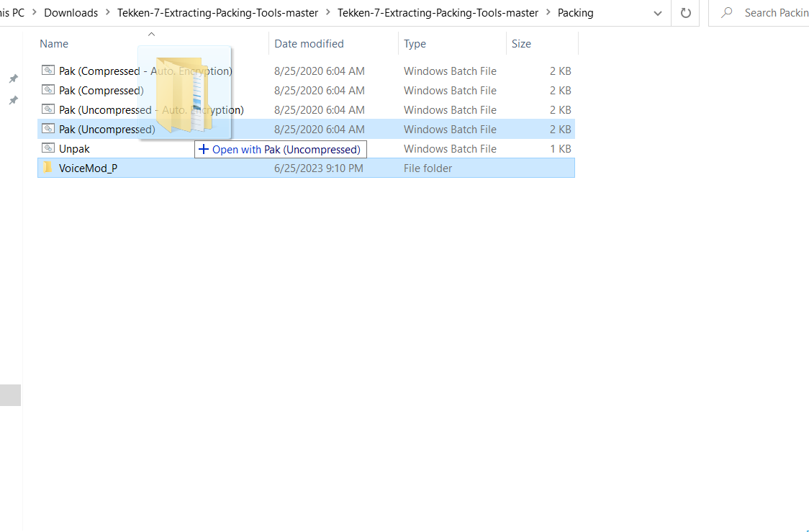Click the upper pin icon in the navigation pane

(x=14, y=78)
